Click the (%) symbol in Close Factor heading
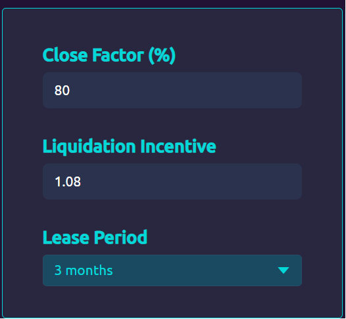This screenshot has height=319, width=346. [x=162, y=56]
